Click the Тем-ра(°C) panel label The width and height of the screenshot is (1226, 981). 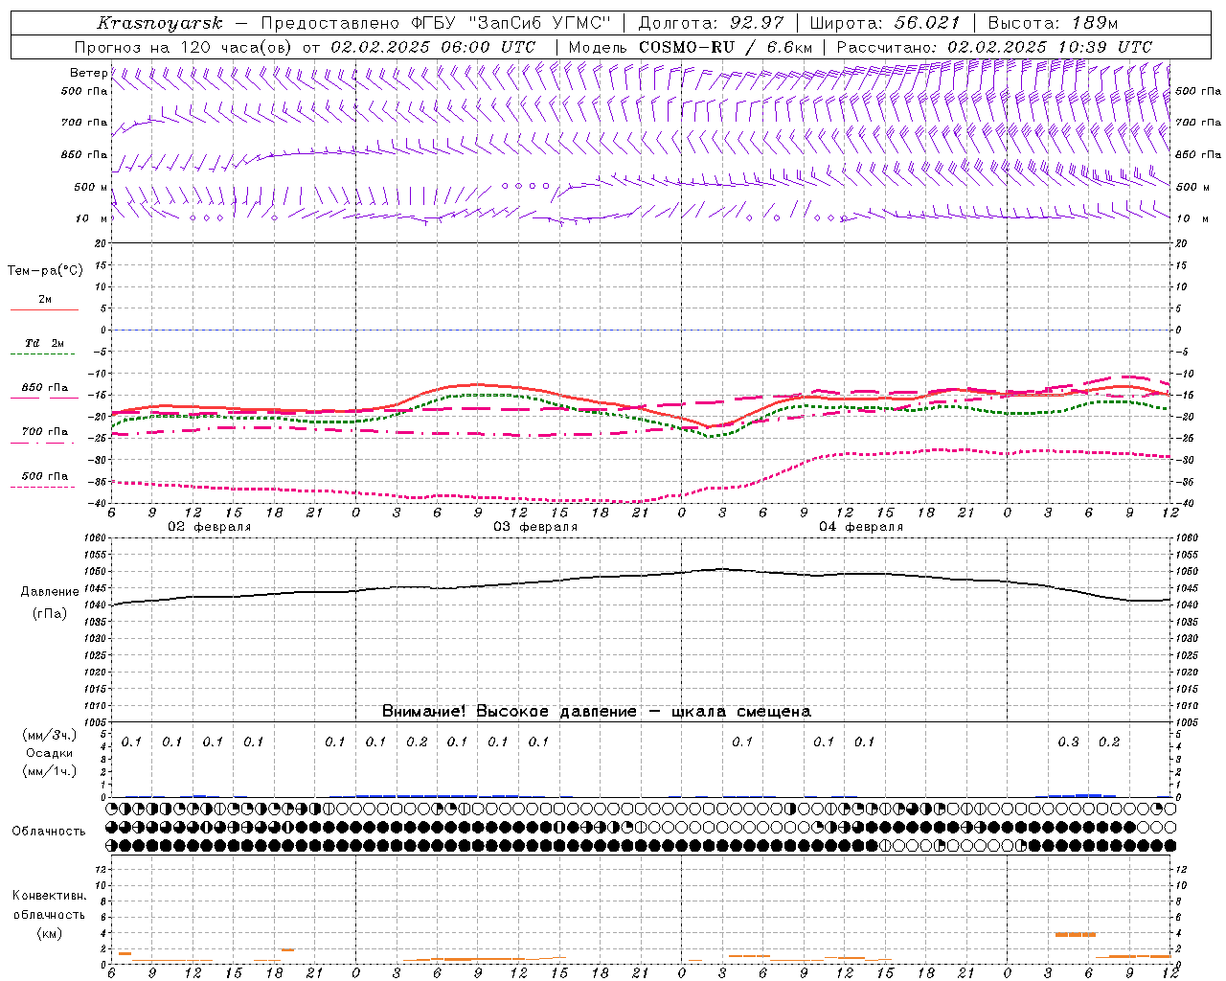45,271
